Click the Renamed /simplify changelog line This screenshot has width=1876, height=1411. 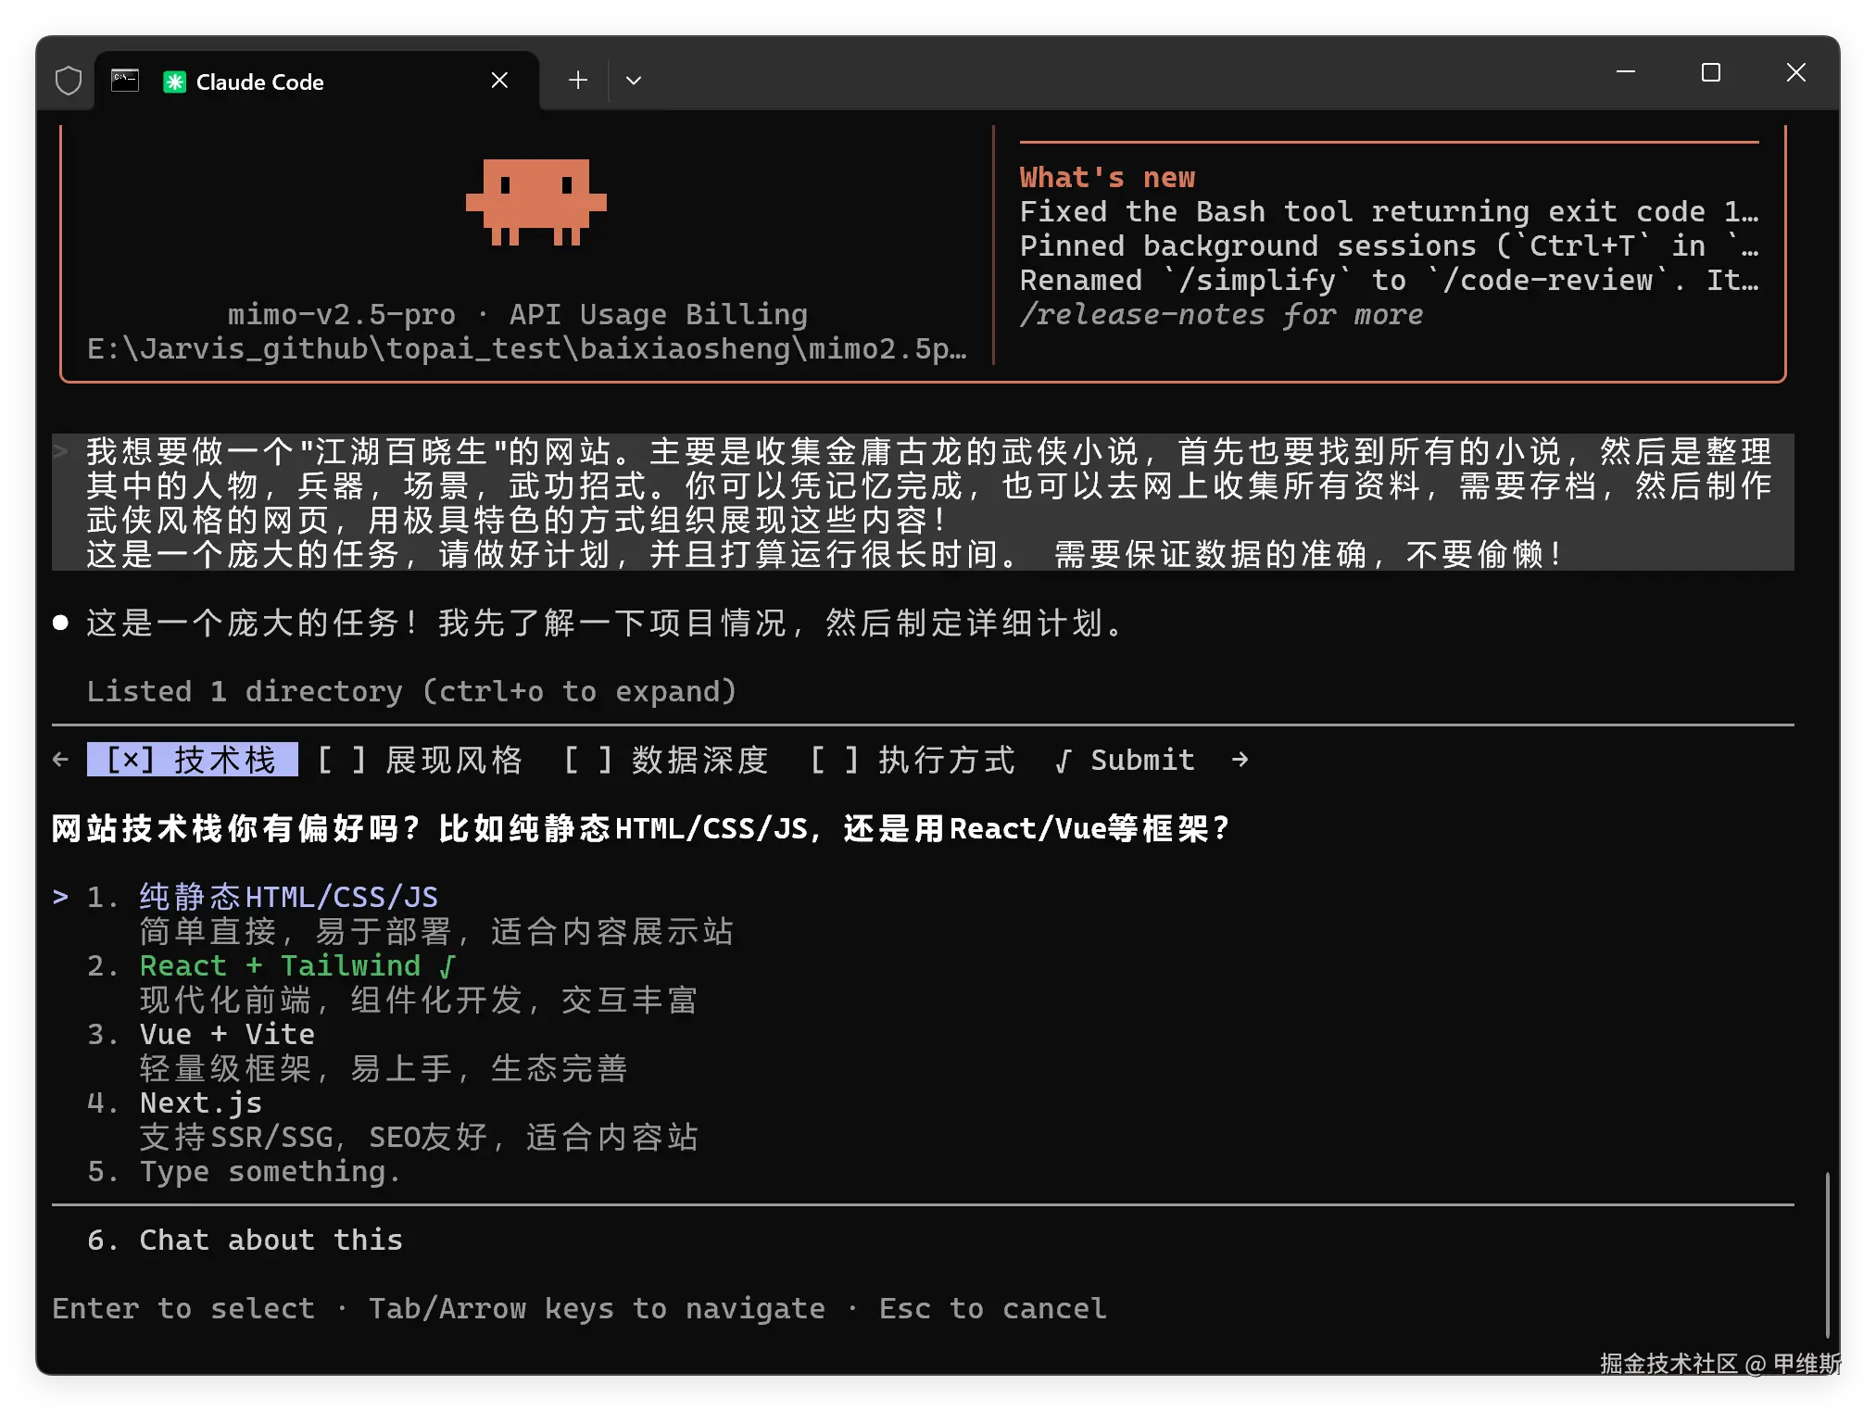[1389, 280]
